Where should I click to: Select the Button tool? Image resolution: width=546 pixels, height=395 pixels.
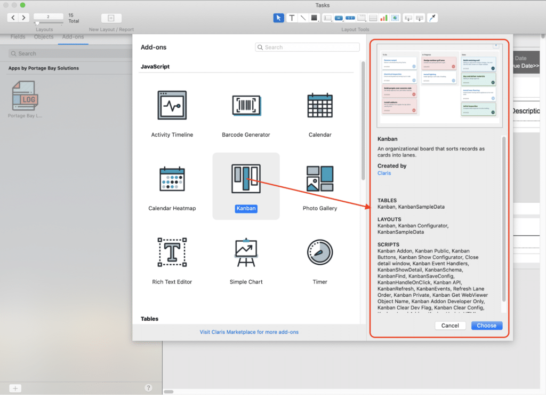click(x=339, y=18)
